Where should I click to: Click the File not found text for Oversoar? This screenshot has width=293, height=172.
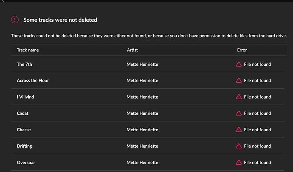(x=257, y=163)
